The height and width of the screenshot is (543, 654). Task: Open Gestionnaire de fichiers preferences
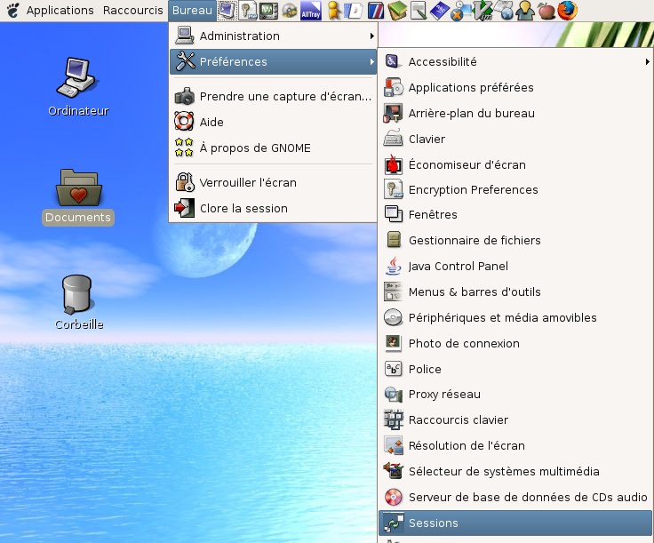[x=515, y=240]
